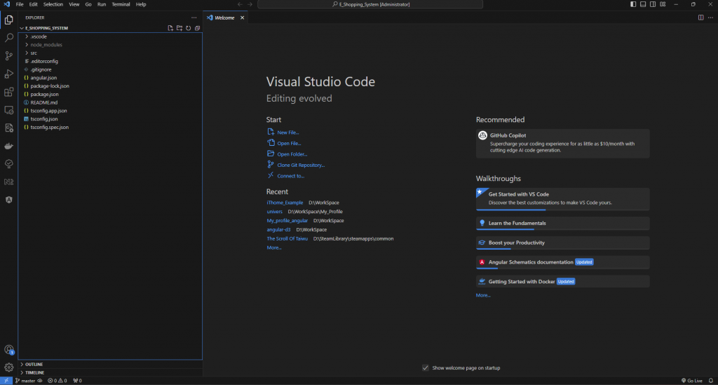Open the Terminal menu
Screen dimensions: 718x385
click(121, 4)
